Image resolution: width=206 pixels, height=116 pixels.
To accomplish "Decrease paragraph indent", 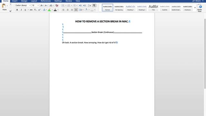I will pos(80,5).
